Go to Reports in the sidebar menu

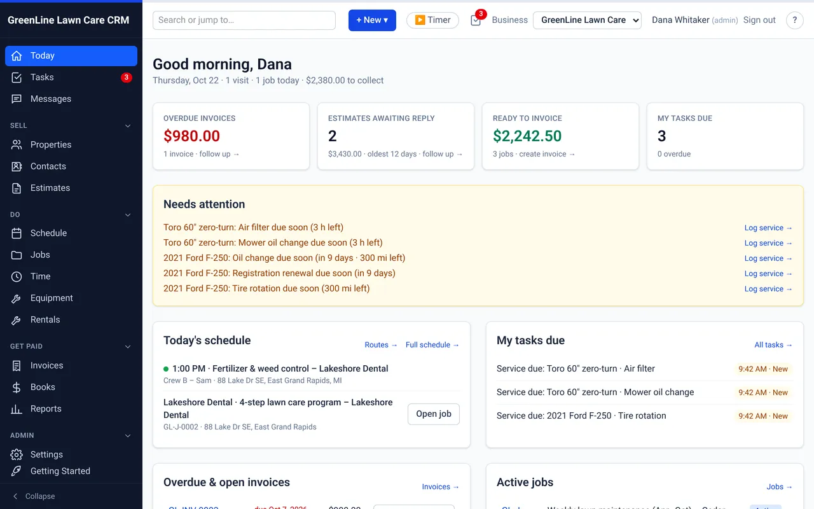tap(71, 409)
